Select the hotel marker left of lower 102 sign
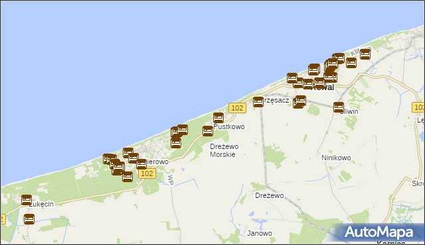This screenshot has width=425, height=245. pyautogui.click(x=127, y=177)
